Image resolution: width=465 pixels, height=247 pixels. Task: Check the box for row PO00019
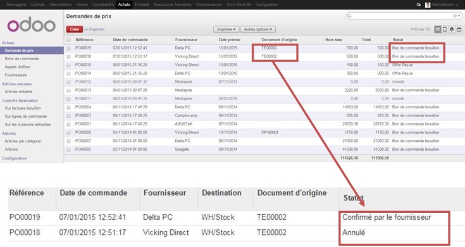pyautogui.click(x=69, y=48)
